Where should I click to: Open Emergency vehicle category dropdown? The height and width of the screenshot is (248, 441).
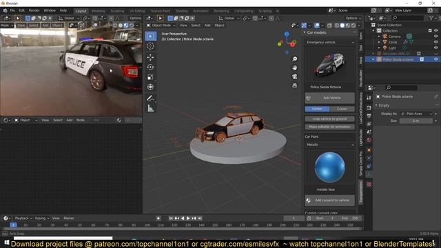[x=329, y=42]
